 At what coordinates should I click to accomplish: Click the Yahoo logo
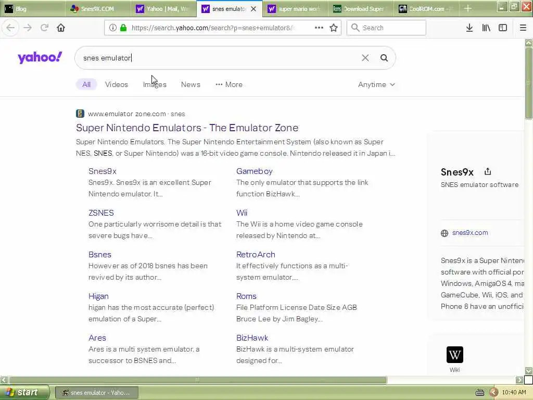click(x=40, y=57)
